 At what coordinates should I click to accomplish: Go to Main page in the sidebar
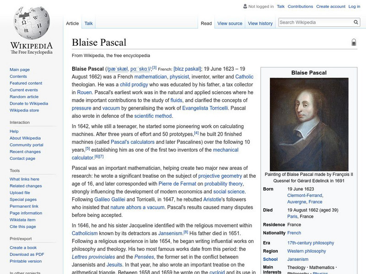20,69
